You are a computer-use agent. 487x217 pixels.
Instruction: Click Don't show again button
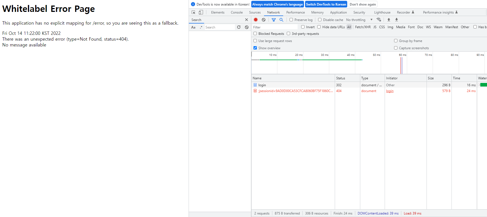coord(363,4)
